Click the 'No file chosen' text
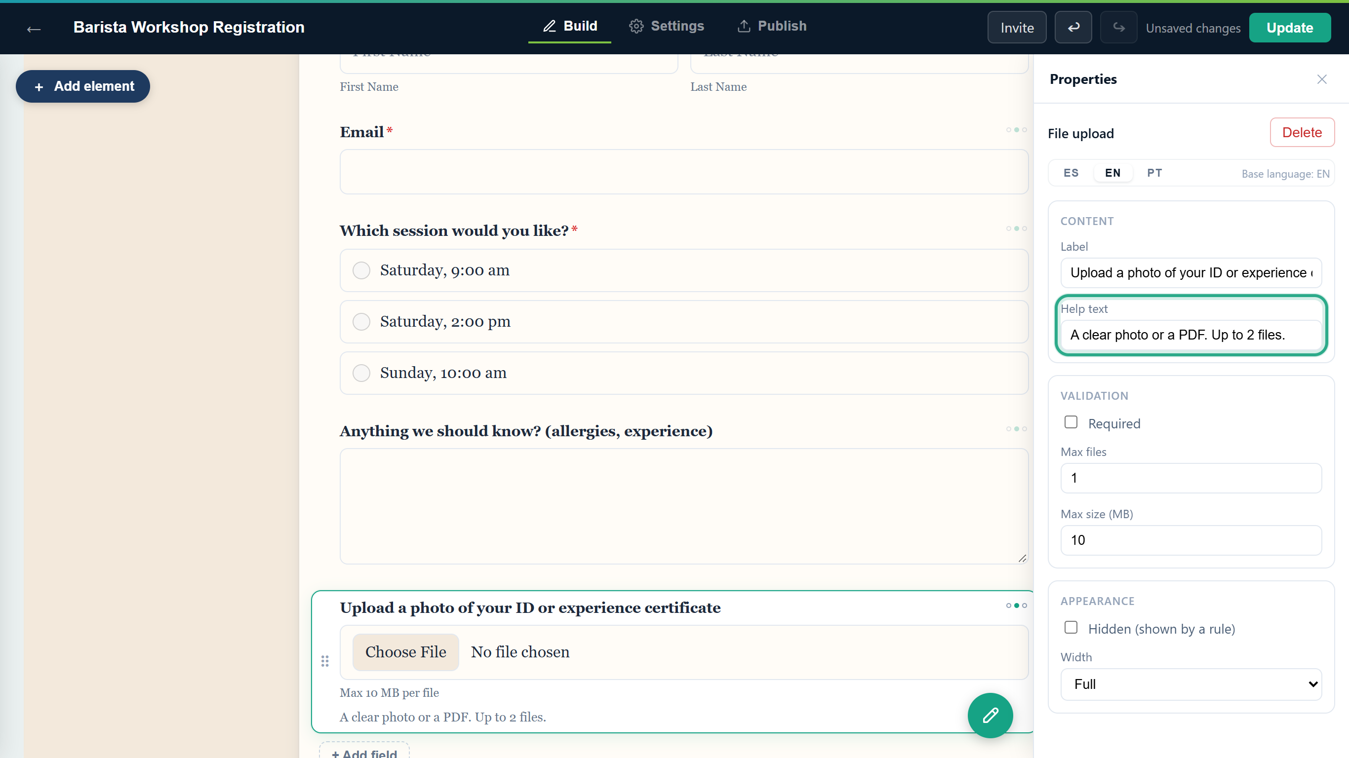This screenshot has width=1349, height=758. [x=520, y=652]
